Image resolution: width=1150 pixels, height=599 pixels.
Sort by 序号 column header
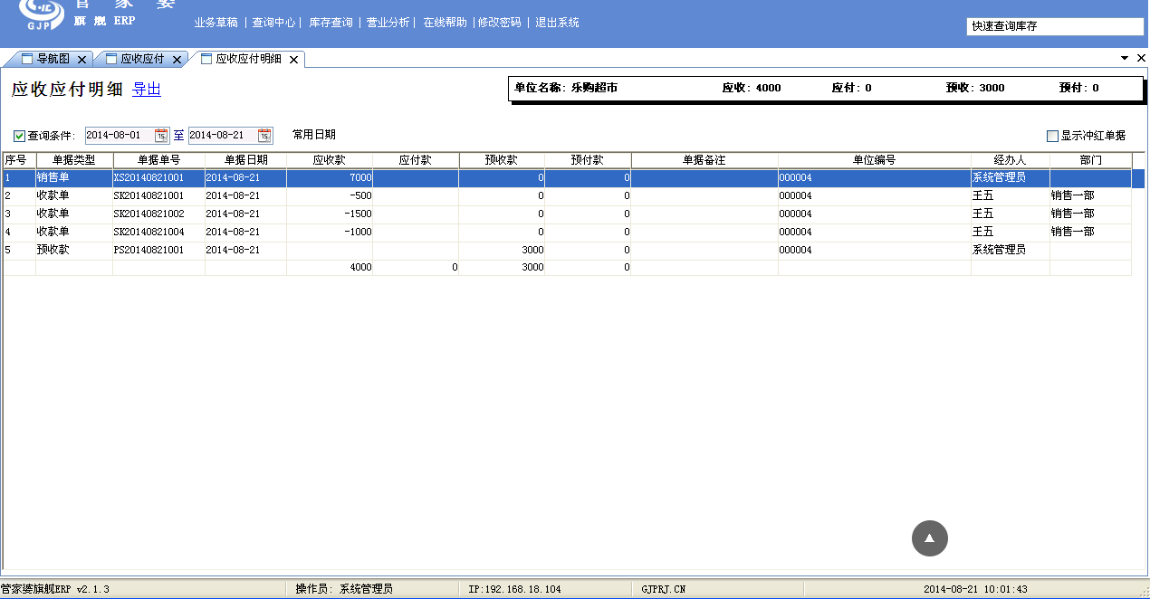(19, 160)
